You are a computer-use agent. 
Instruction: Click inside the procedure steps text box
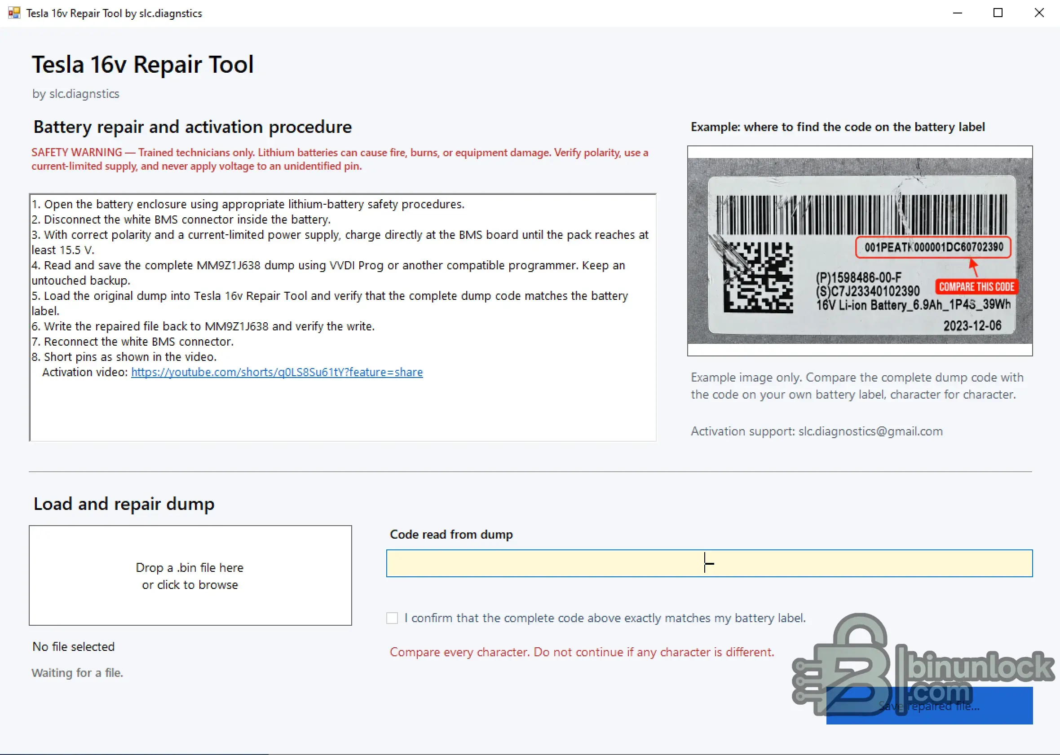coord(343,317)
